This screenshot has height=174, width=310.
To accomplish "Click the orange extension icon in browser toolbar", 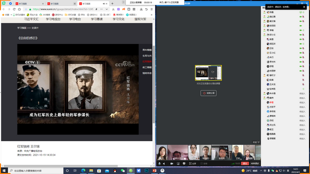I will (x=124, y=9).
